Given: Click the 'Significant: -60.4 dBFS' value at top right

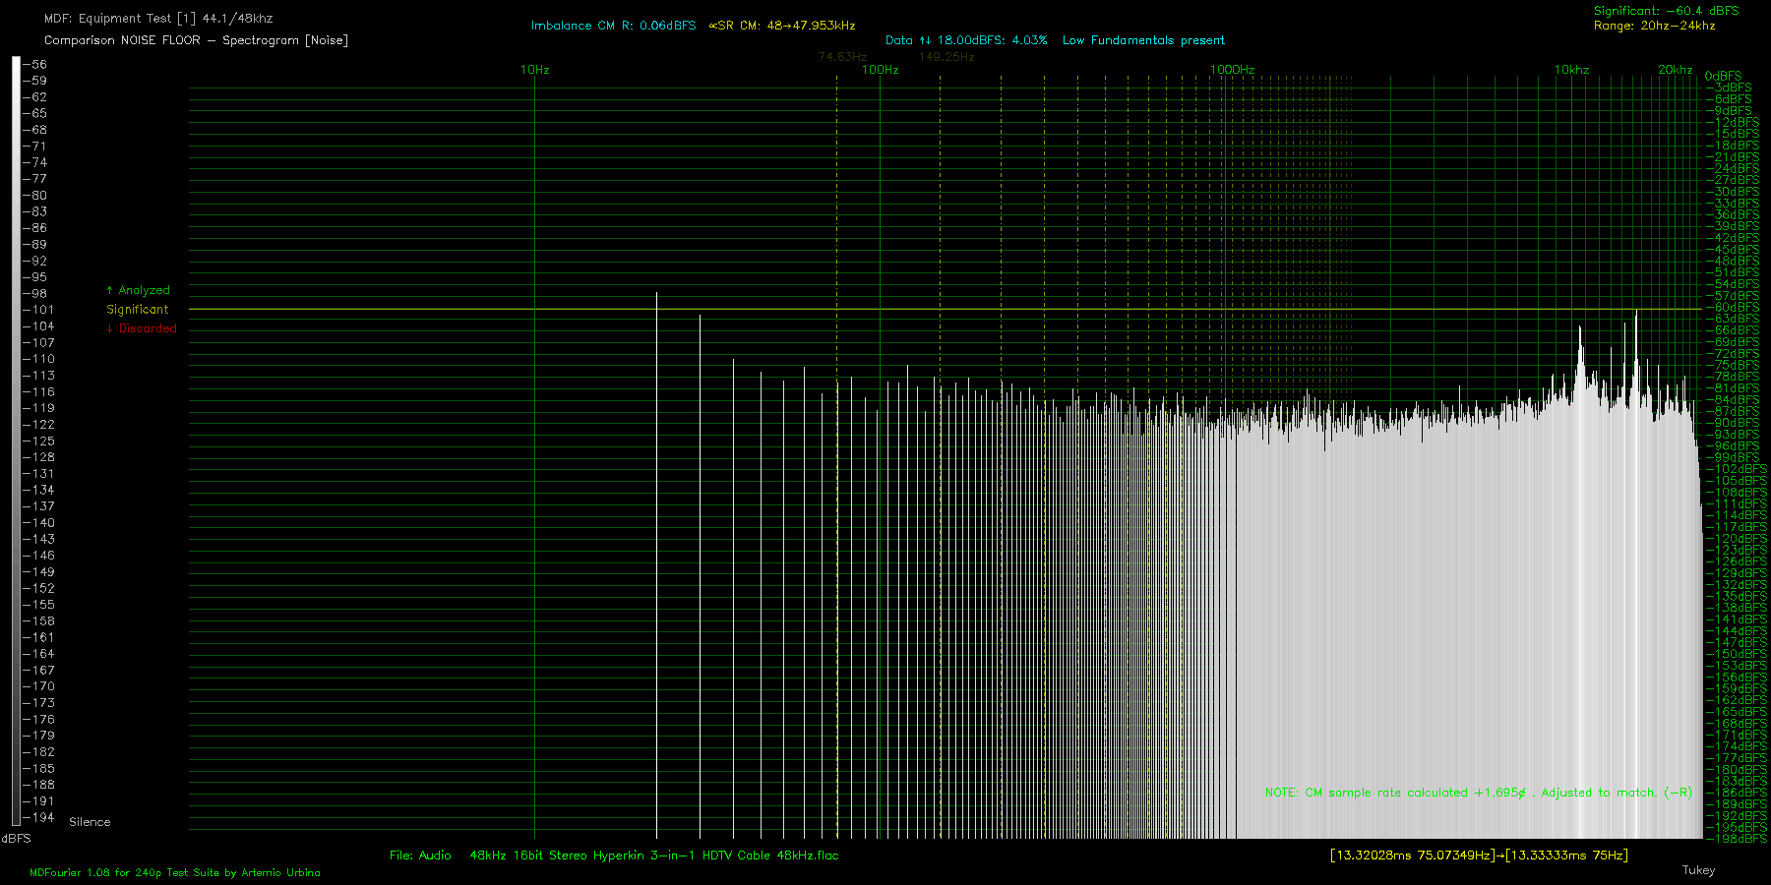Looking at the screenshot, I should [x=1666, y=11].
